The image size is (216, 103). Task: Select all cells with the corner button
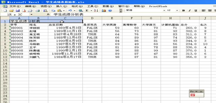point(5,18)
